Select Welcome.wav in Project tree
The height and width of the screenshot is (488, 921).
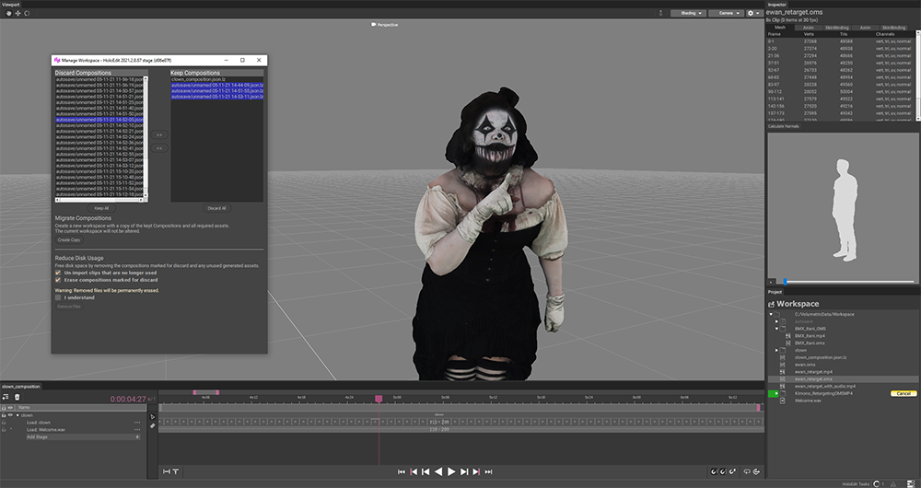(x=808, y=401)
